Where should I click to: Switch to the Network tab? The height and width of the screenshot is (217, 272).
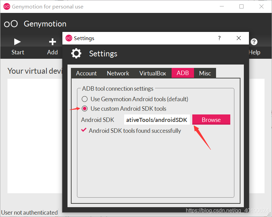point(118,73)
